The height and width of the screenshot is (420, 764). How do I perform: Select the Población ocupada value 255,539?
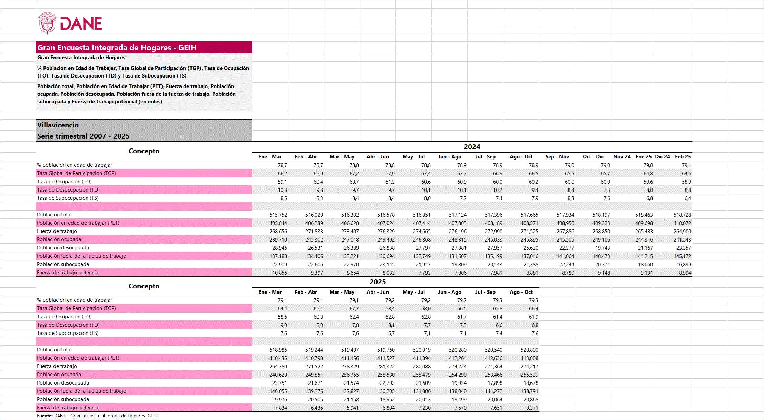click(529, 375)
